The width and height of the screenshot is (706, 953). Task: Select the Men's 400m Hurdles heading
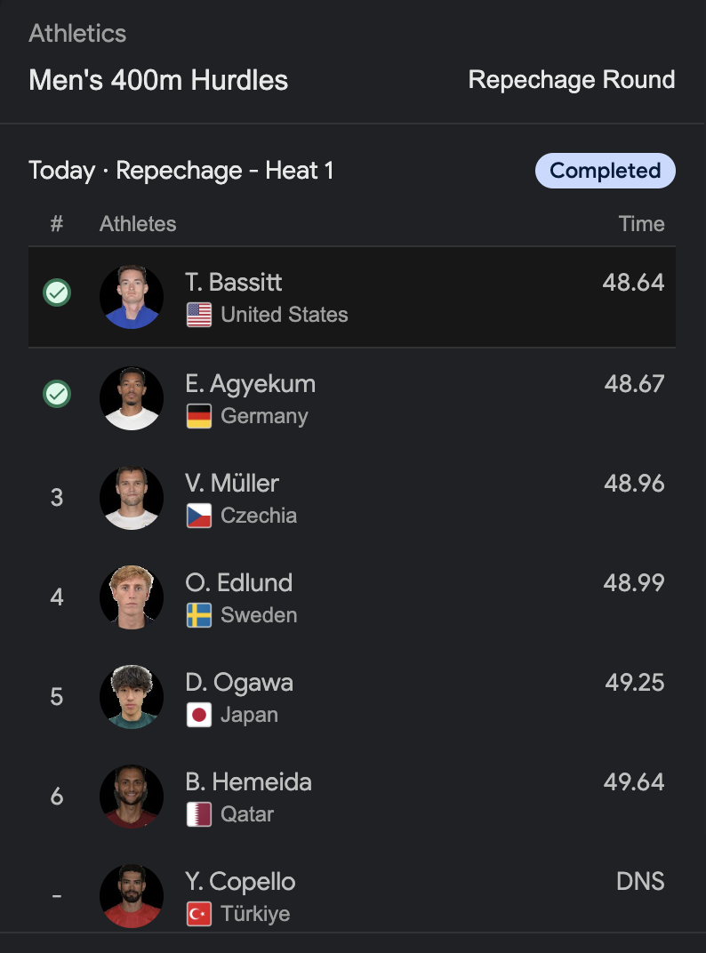tap(158, 80)
